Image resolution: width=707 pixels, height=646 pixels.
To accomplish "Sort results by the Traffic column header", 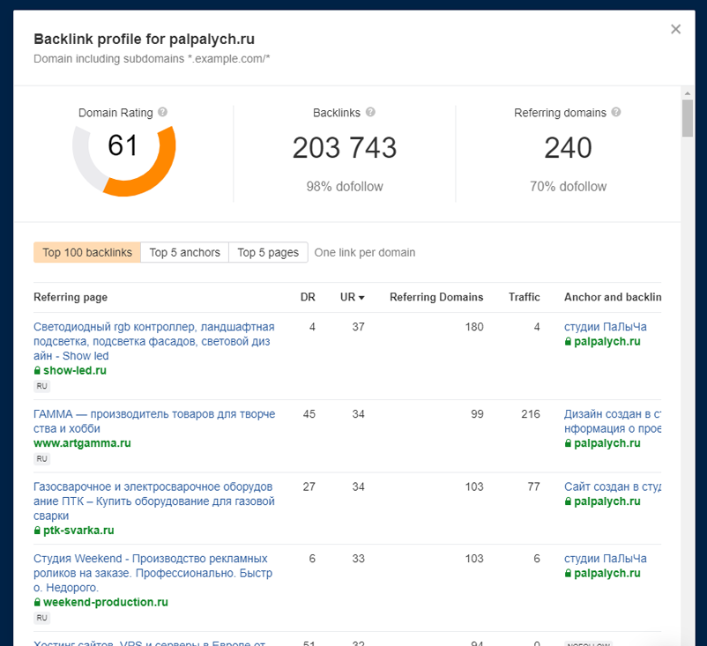I will point(525,297).
